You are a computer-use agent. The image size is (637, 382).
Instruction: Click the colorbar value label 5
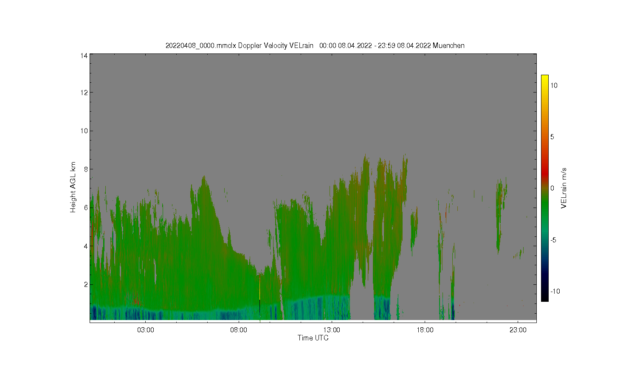pos(552,137)
